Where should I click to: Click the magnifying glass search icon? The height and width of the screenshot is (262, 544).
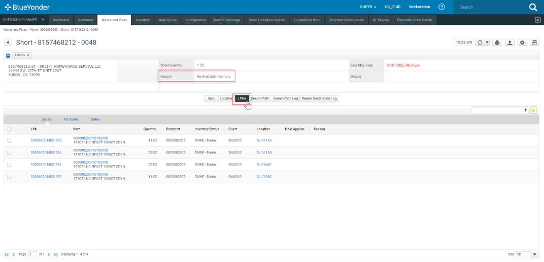point(533,7)
